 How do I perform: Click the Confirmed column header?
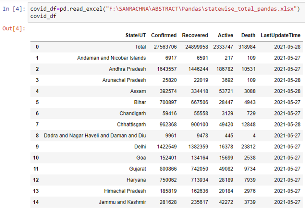click(x=164, y=35)
